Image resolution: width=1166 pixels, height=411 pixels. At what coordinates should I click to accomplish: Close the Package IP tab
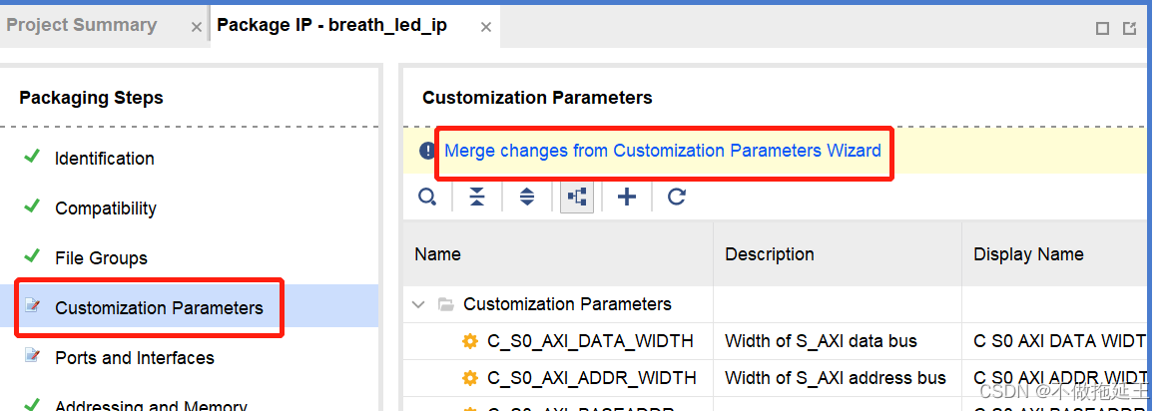click(486, 27)
